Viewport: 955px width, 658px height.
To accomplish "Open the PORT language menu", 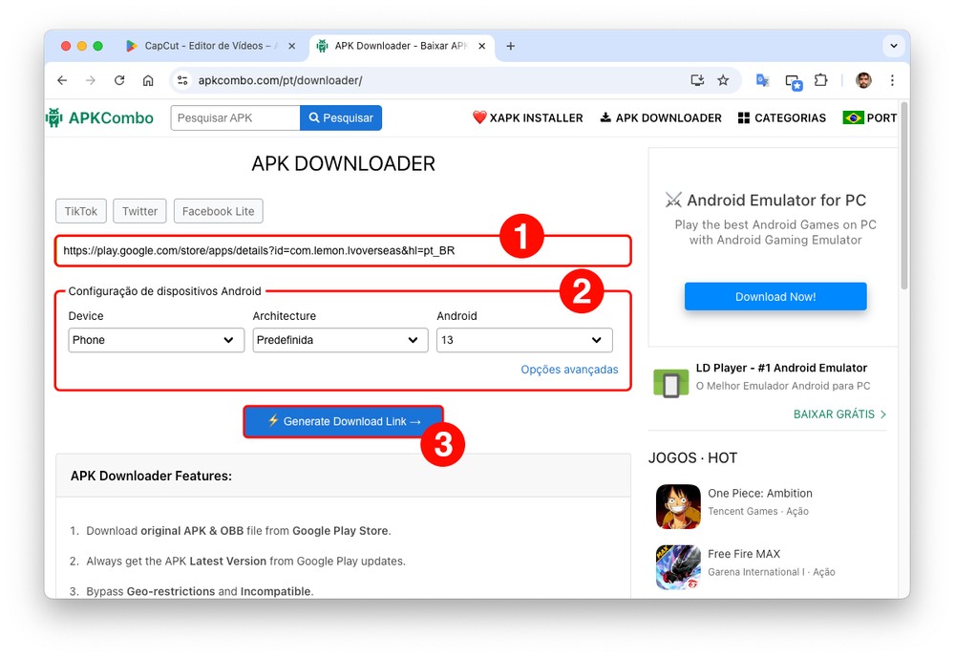I will [870, 117].
